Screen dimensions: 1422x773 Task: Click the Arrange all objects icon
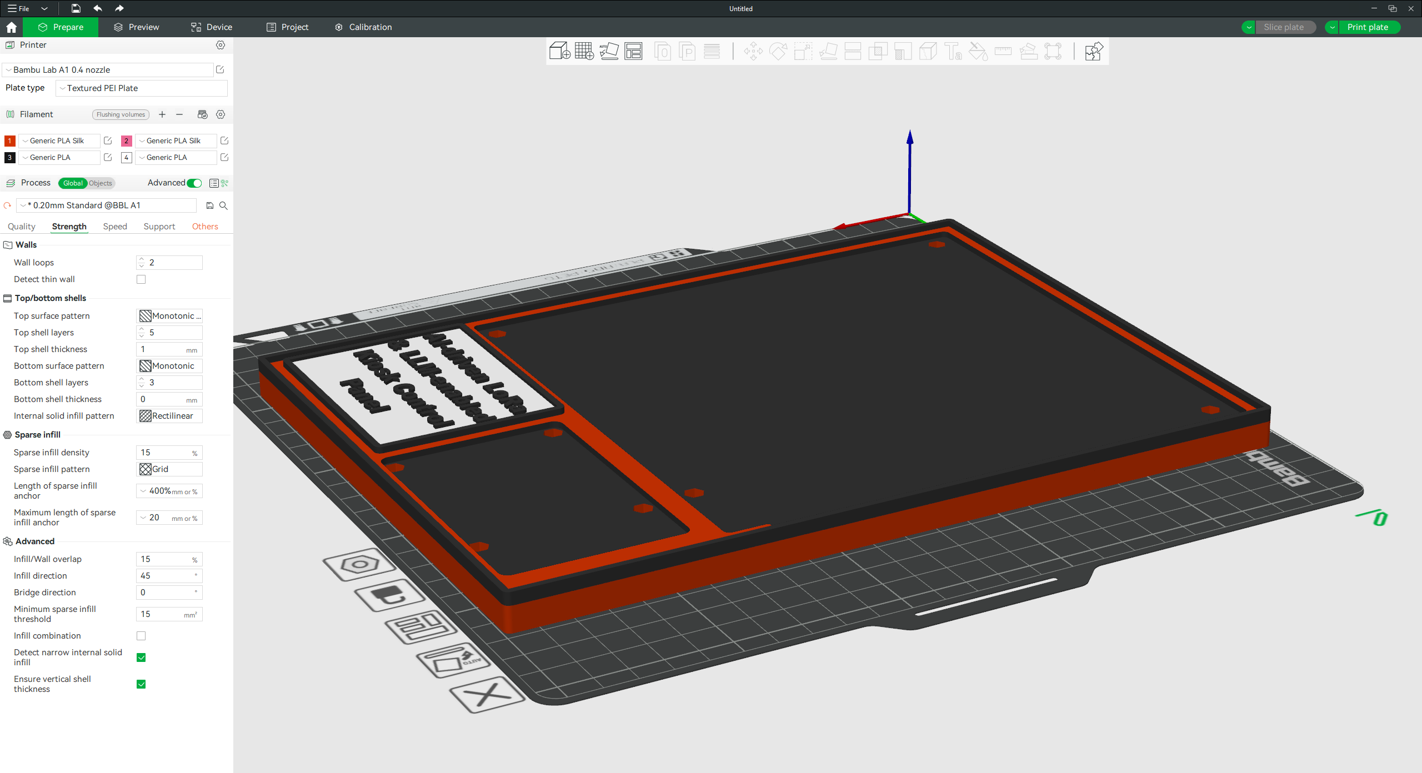pos(633,52)
